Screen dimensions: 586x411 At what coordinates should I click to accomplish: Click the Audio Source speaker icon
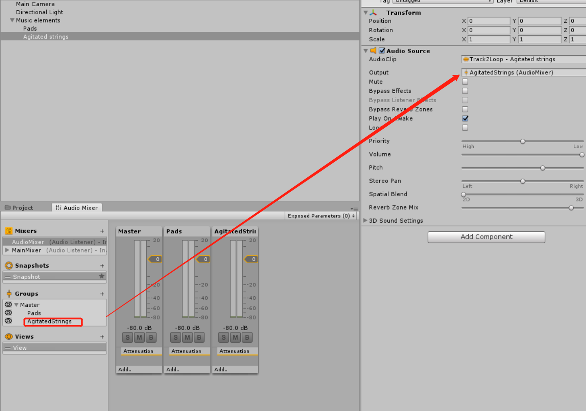point(373,51)
